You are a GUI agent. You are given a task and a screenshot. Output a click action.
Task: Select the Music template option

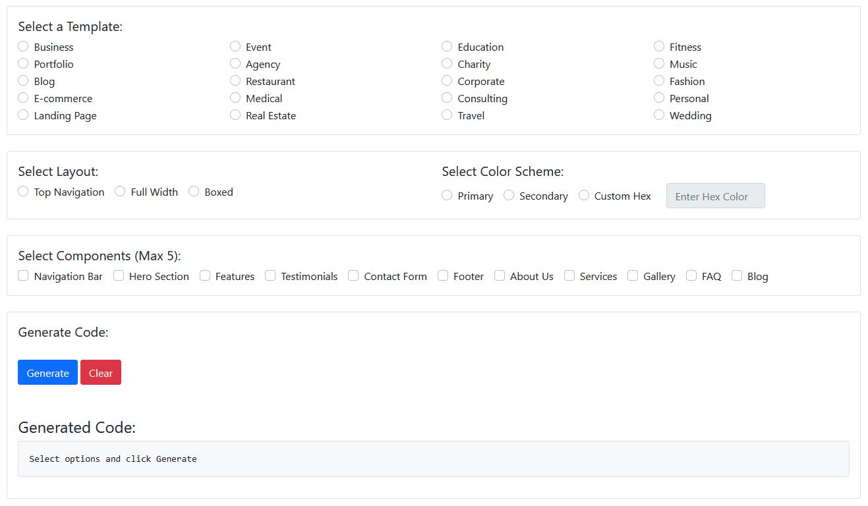pyautogui.click(x=659, y=63)
